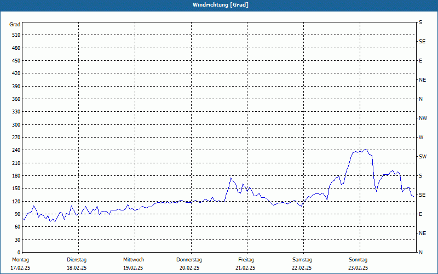Click the date "23.02.25"

pyautogui.click(x=358, y=268)
